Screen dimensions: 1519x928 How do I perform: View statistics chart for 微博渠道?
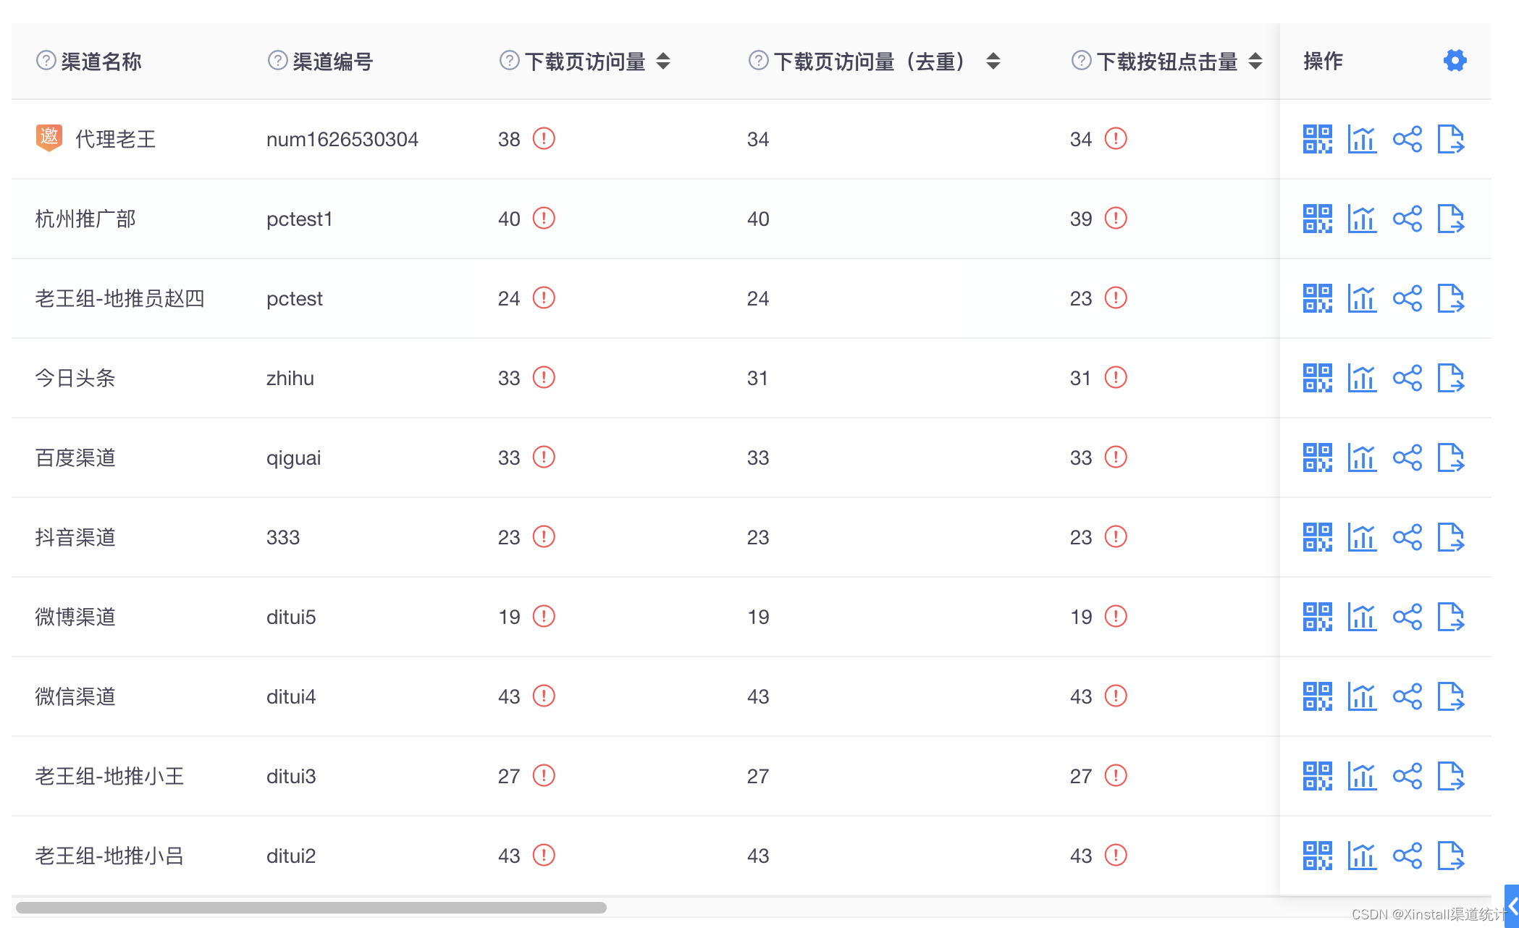click(1362, 617)
